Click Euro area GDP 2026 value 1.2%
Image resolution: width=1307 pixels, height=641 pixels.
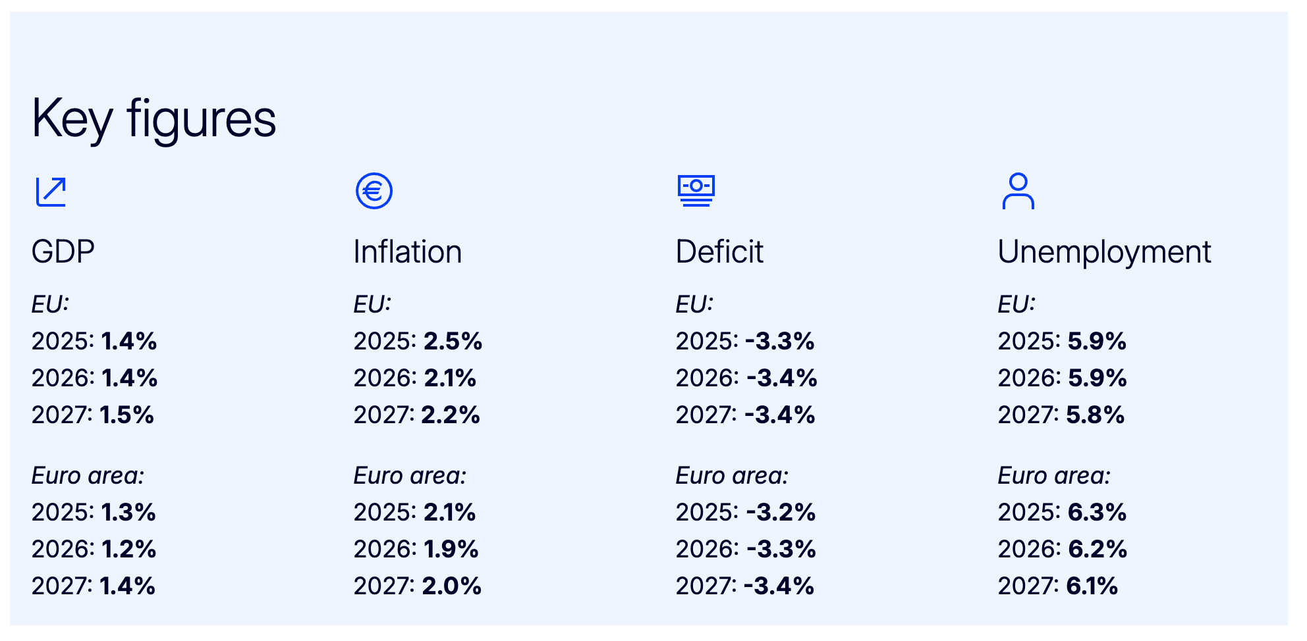click(128, 549)
